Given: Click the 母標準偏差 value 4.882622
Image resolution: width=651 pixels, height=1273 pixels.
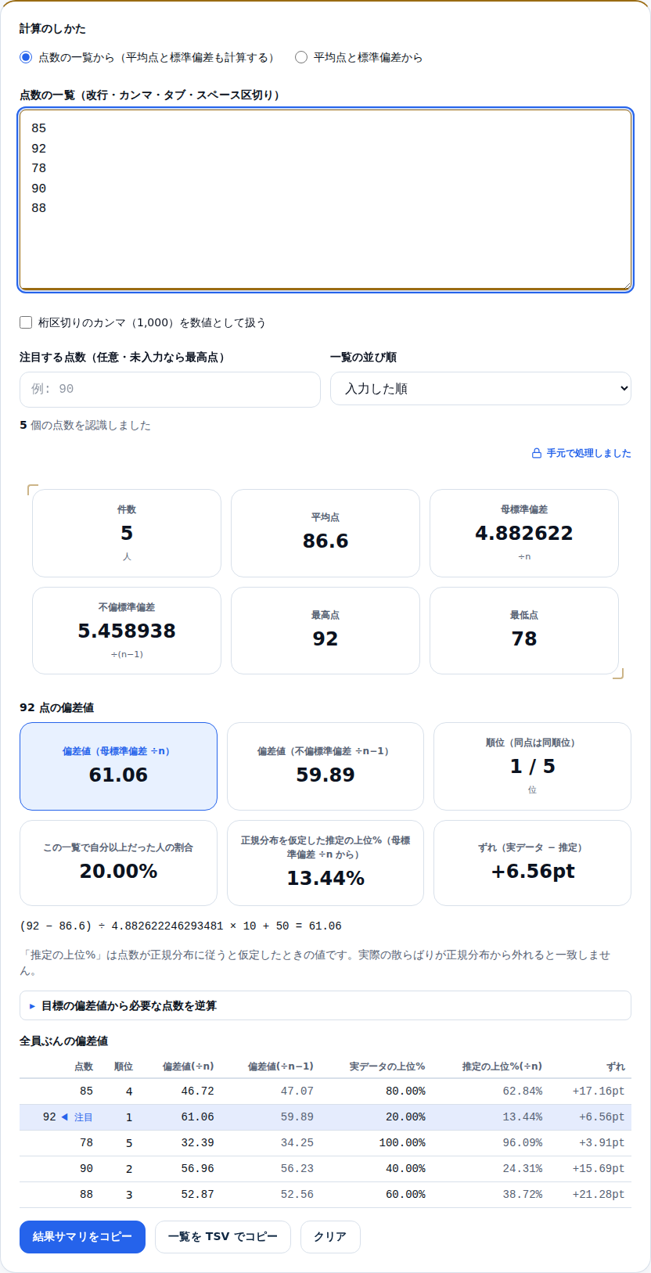Looking at the screenshot, I should tap(524, 533).
